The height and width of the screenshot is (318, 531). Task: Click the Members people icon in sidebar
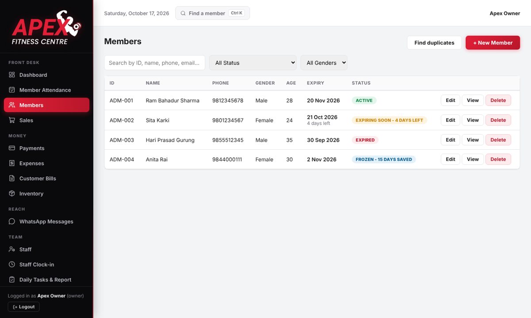[12, 105]
